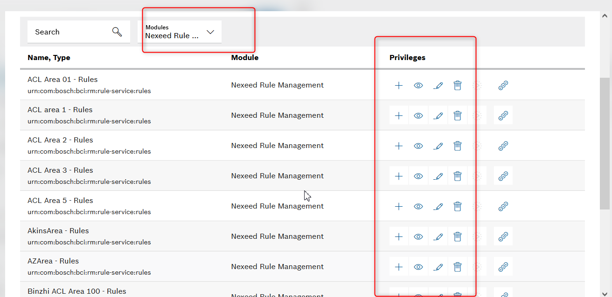Grant add privilege on ACL Area 01
Screen dimensions: 612x297
click(398, 85)
